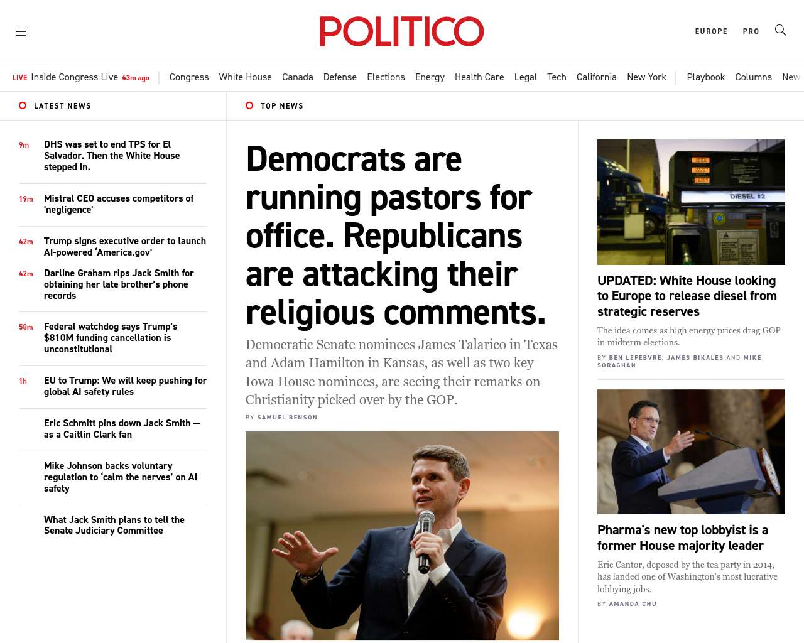Open the Energy section

coord(430,77)
